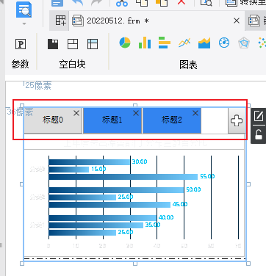Choose the gauge chart icon
The height and width of the screenshot is (276, 266).
pos(224,43)
